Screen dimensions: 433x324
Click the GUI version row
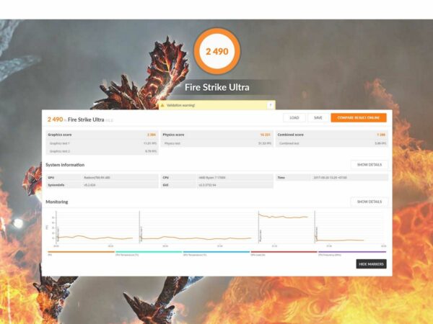(x=216, y=185)
